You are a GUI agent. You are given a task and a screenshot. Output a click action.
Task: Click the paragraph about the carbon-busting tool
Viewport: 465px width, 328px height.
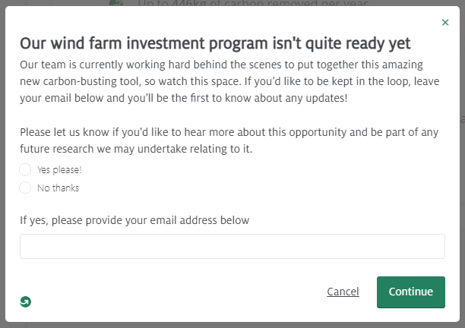(229, 81)
